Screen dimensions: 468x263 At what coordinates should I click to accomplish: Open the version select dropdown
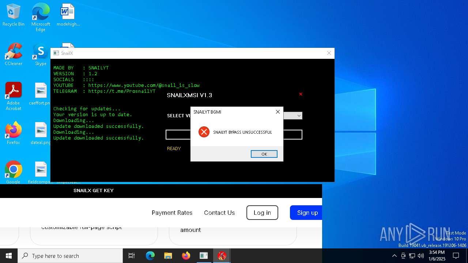pos(299,116)
